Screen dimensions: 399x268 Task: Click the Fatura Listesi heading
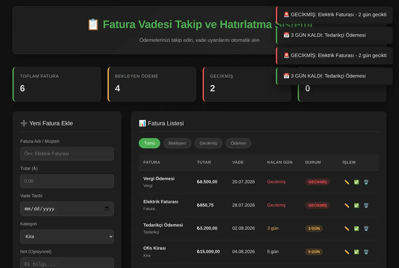(161, 123)
